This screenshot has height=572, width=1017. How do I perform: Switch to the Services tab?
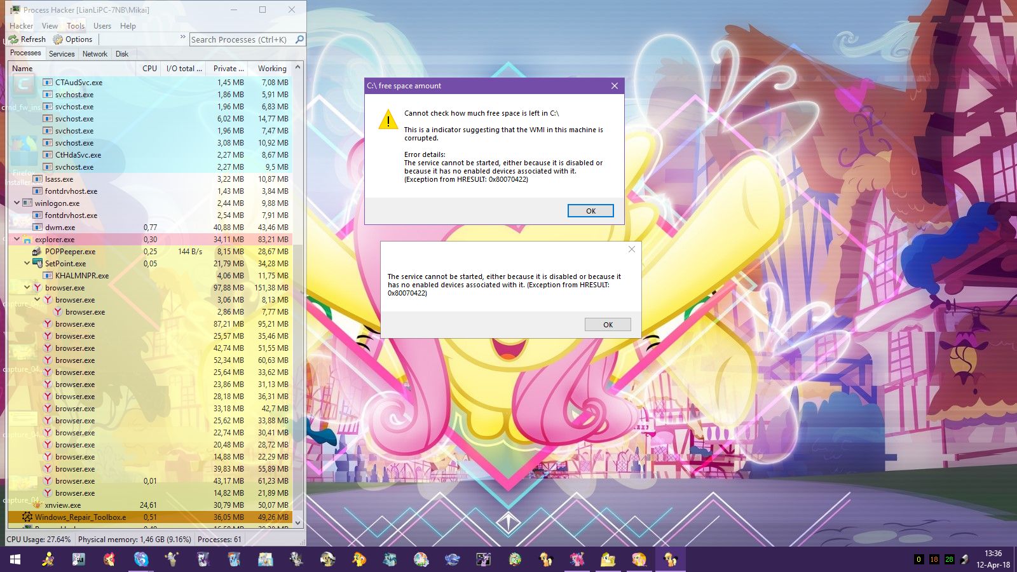(62, 54)
